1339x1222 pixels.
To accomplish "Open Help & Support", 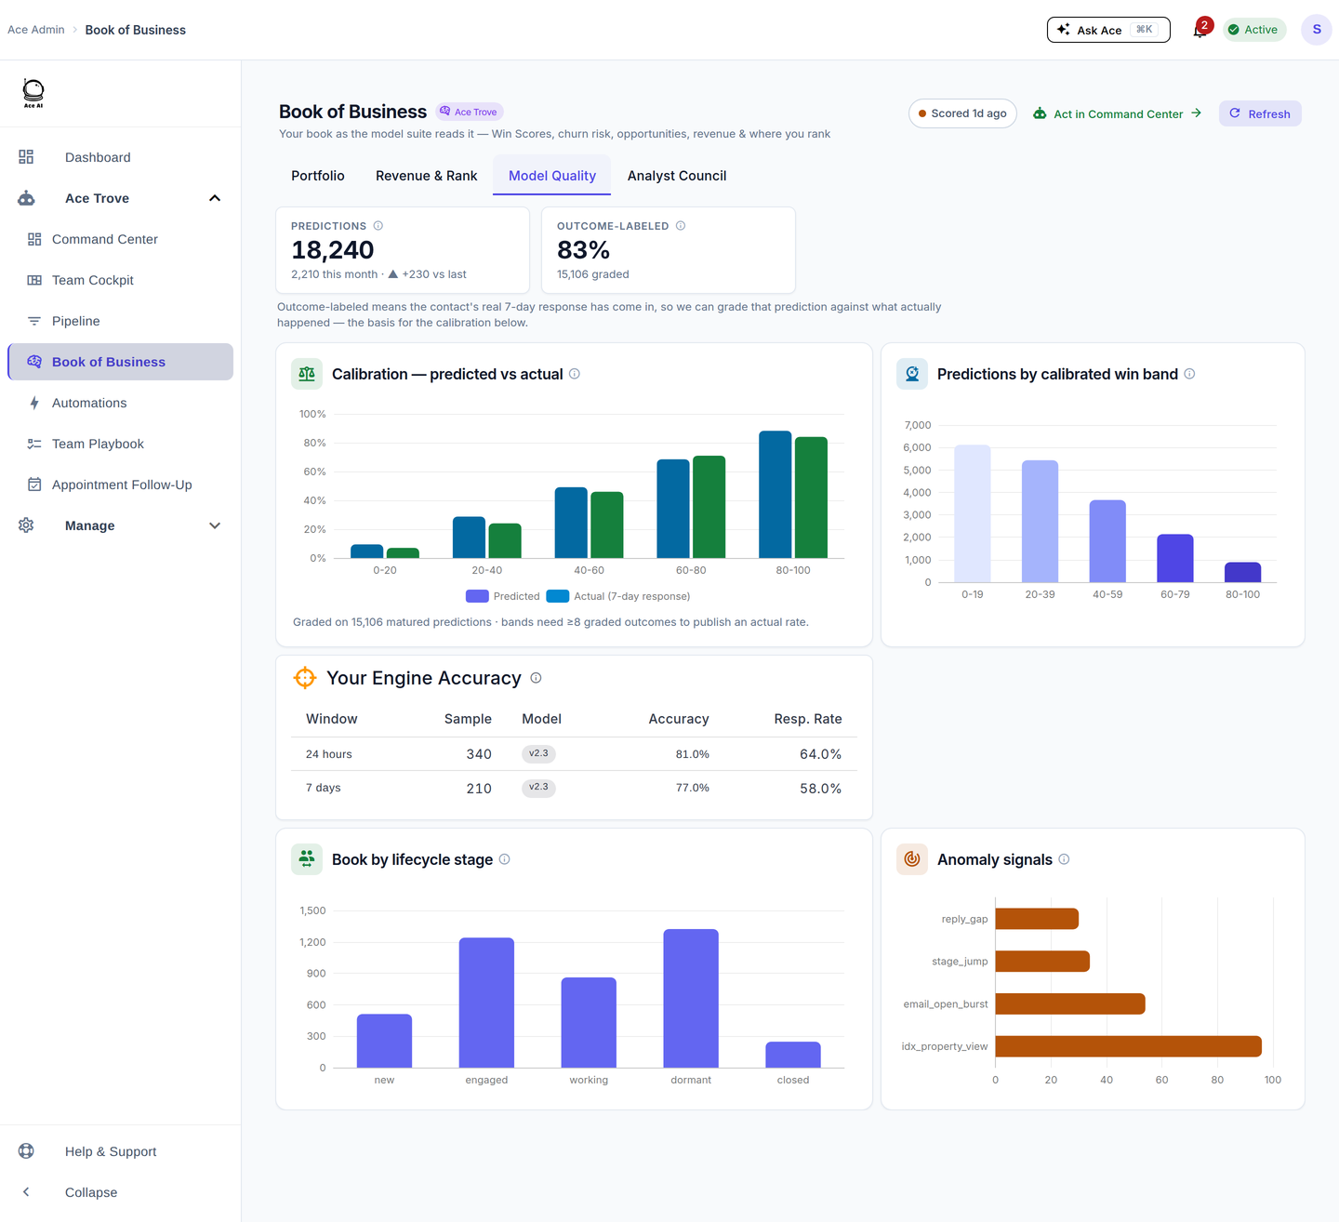I will pos(120,1151).
